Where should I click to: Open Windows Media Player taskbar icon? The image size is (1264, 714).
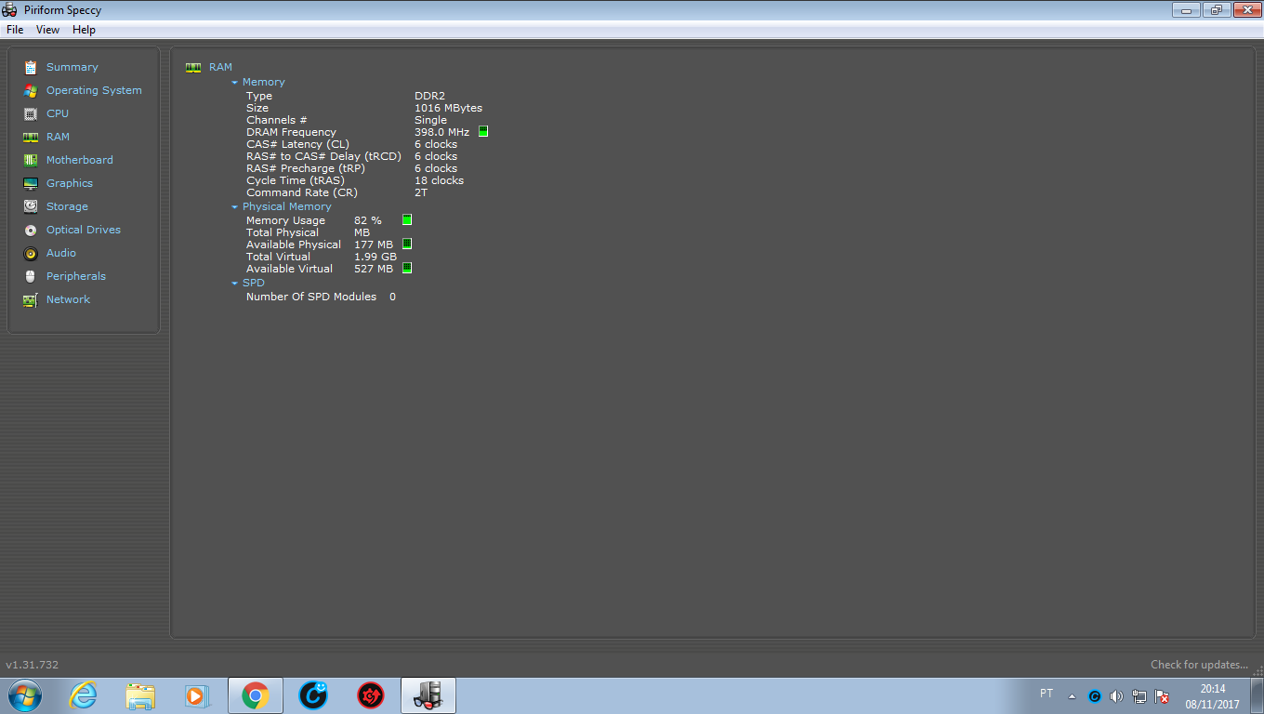tap(196, 694)
